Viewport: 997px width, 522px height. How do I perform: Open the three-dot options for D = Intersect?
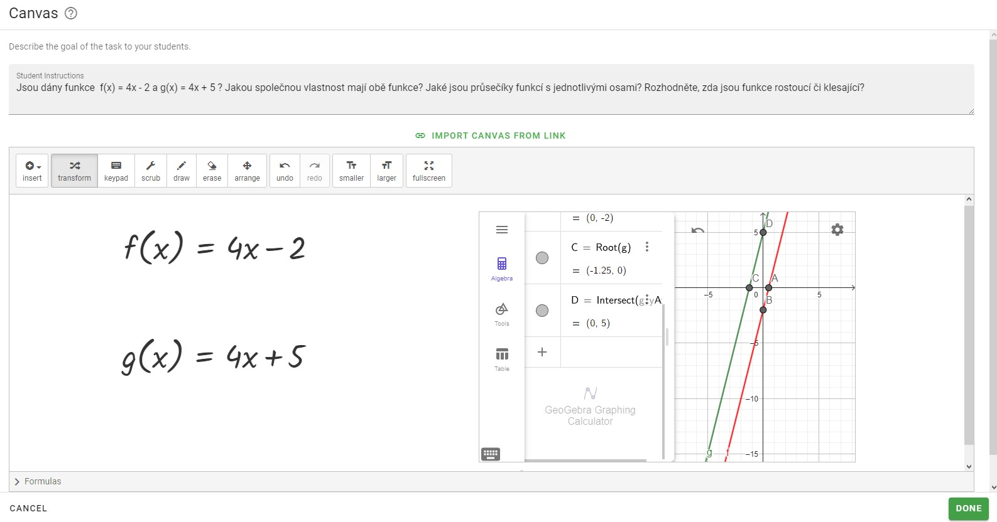tap(647, 300)
